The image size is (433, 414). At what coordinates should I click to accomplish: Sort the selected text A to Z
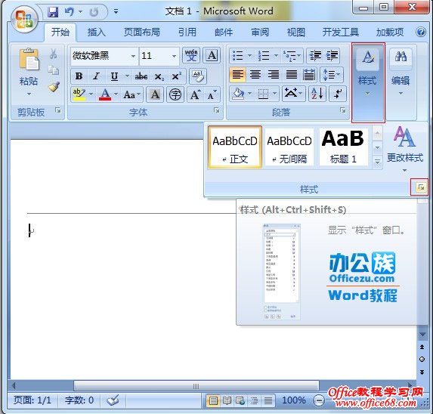(317, 94)
